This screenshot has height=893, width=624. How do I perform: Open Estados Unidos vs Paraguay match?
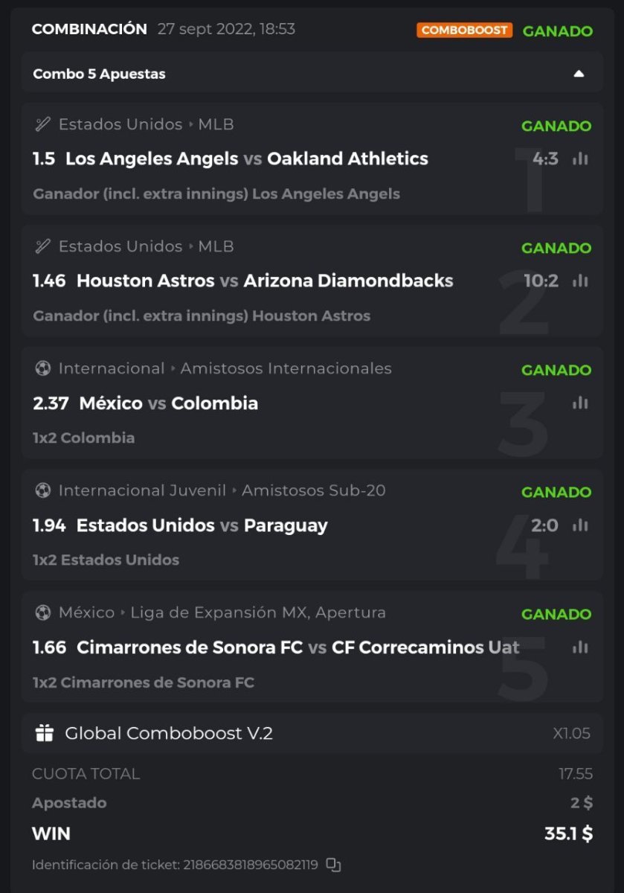202,525
